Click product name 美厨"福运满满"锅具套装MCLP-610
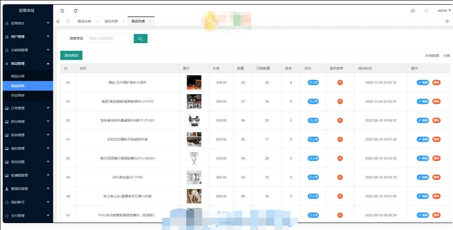The width and height of the screenshot is (453, 230). click(128, 102)
